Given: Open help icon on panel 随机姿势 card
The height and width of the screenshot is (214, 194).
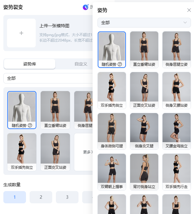Looking at the screenshot, I should point(120,64).
